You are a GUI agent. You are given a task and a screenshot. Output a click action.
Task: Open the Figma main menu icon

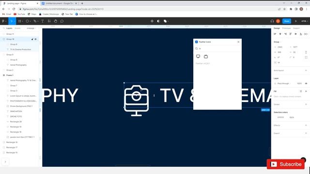(3, 21)
